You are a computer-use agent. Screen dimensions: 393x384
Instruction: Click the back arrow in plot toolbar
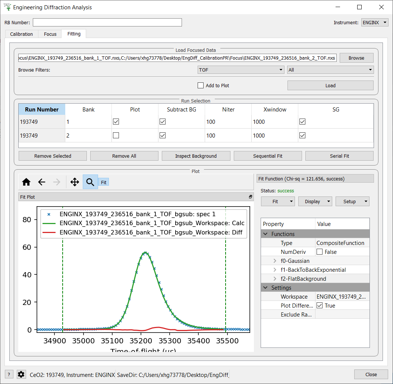(x=42, y=182)
